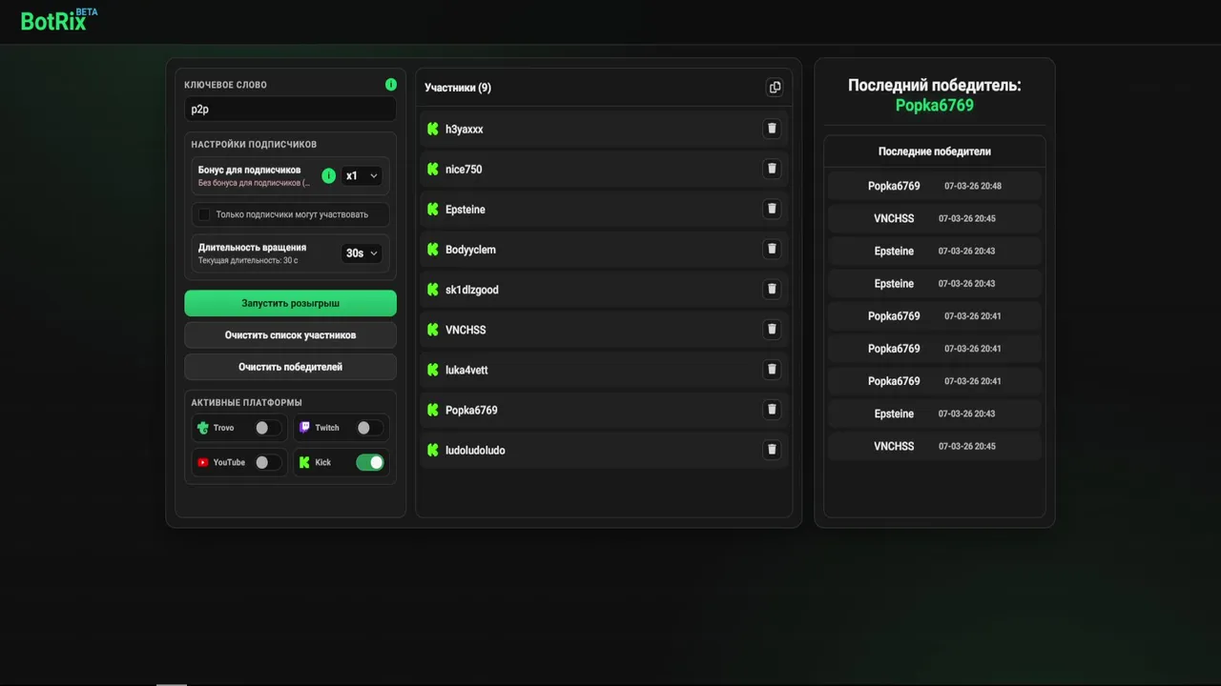Click 'Активные платформы' section label
1221x686 pixels.
point(246,403)
